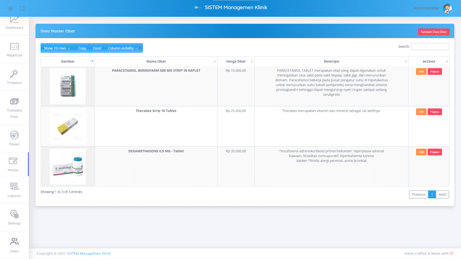This screenshot has width=461, height=259.
Task: Click the Search input field
Action: 430,47
